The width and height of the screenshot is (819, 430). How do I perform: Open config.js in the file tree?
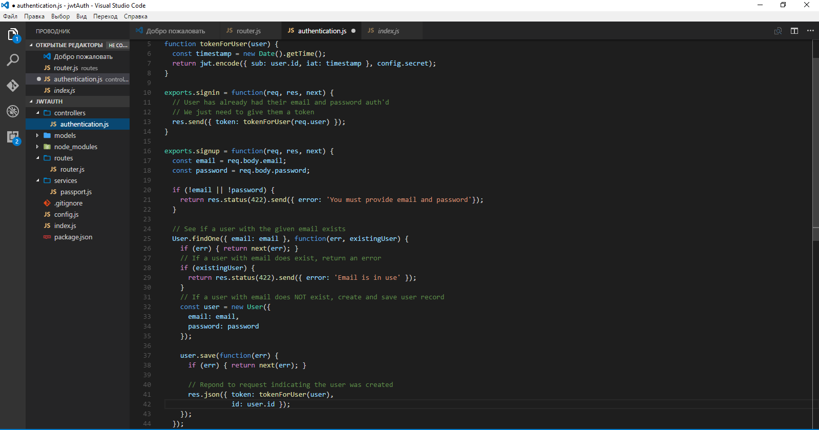tap(77, 214)
